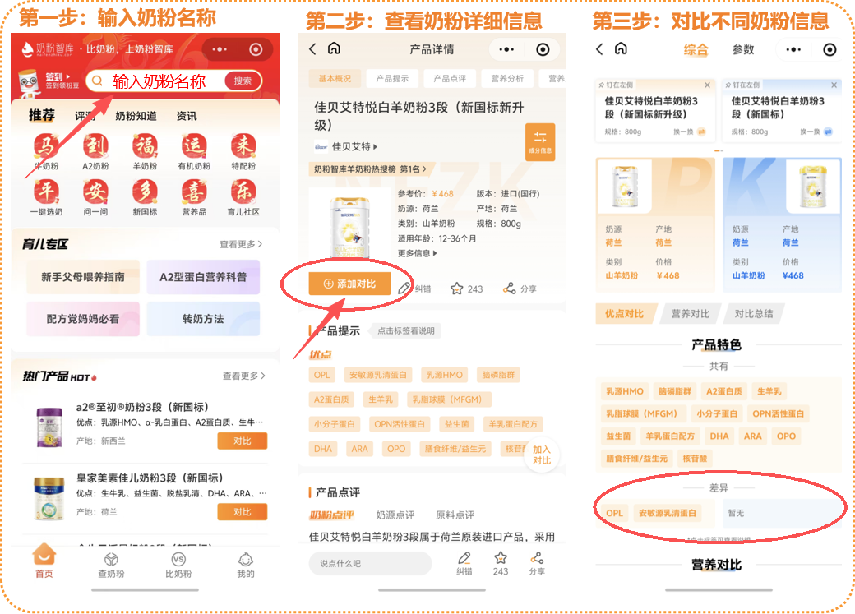Open 转奶方法 card
This screenshot has width=855, height=614.
click(x=203, y=319)
